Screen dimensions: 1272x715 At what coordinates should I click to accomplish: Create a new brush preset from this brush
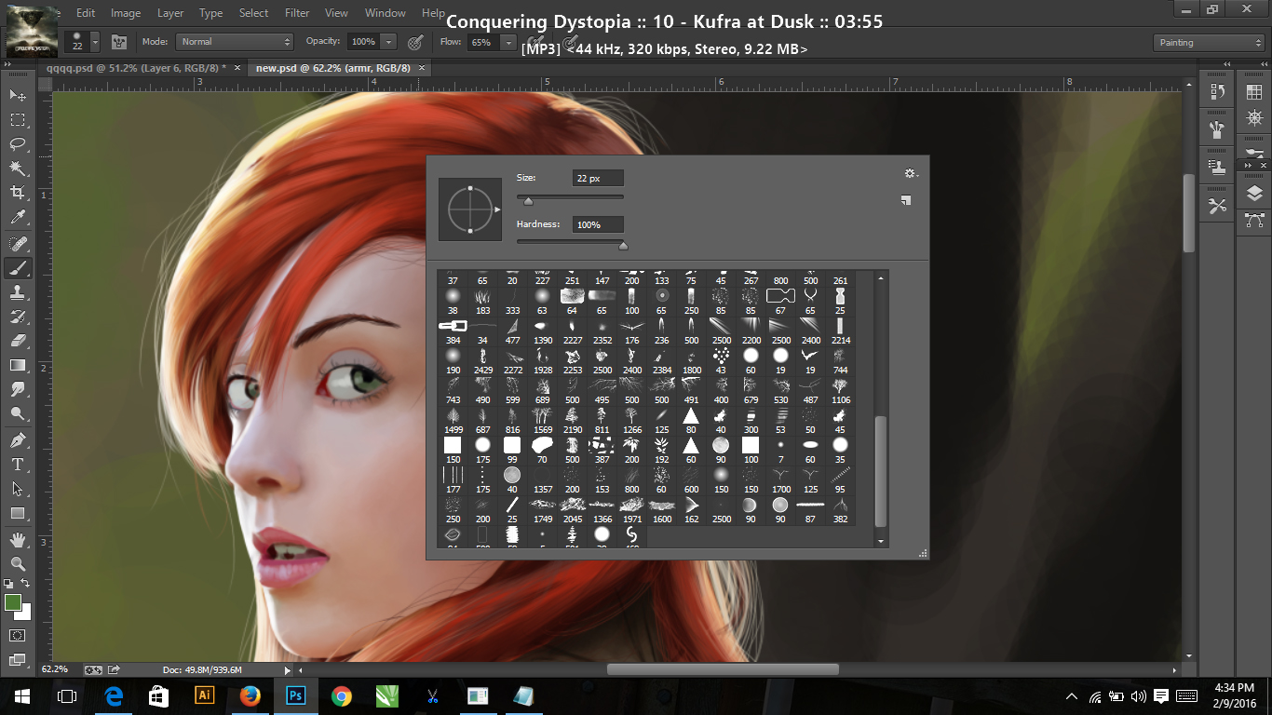[x=906, y=200]
